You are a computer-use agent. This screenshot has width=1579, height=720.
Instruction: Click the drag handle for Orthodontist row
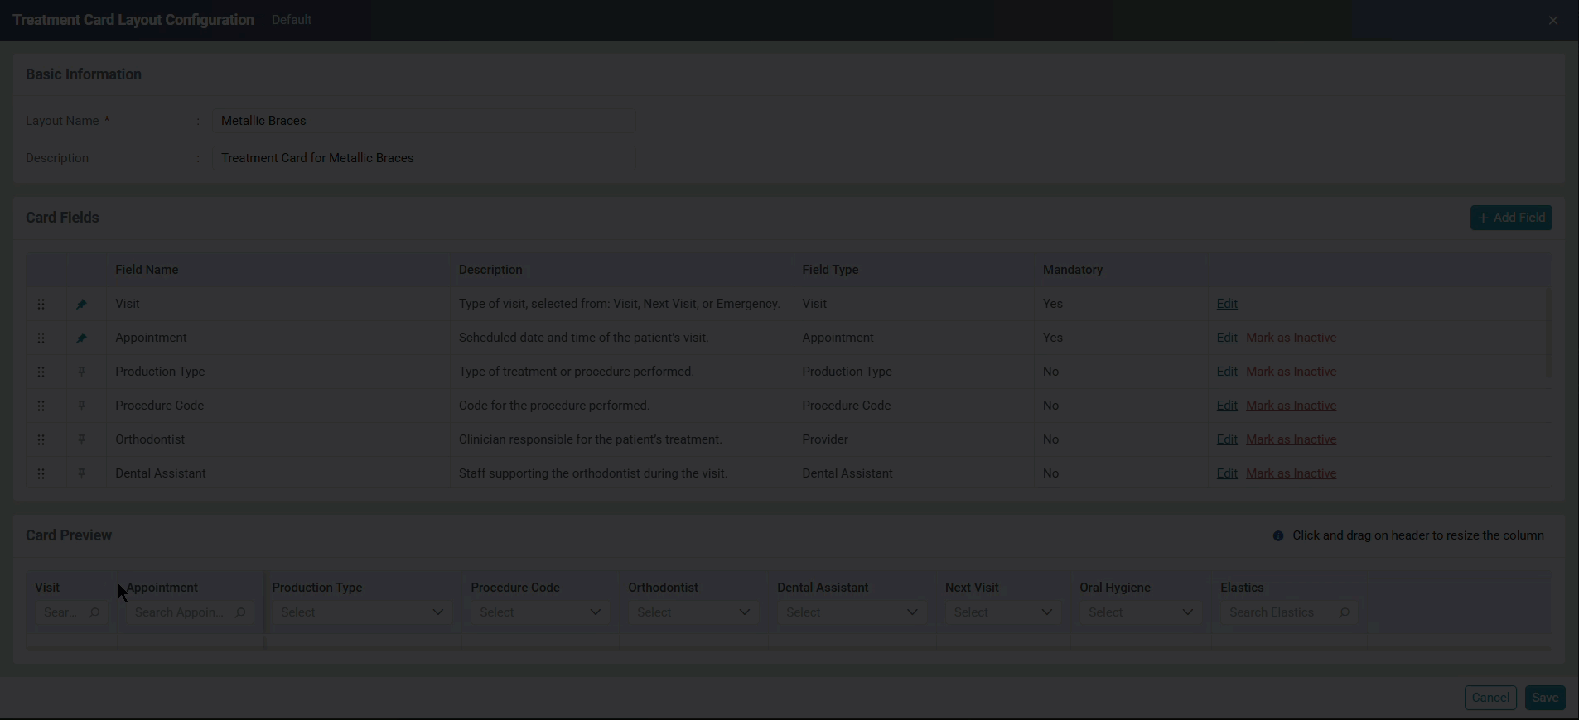[x=41, y=439]
